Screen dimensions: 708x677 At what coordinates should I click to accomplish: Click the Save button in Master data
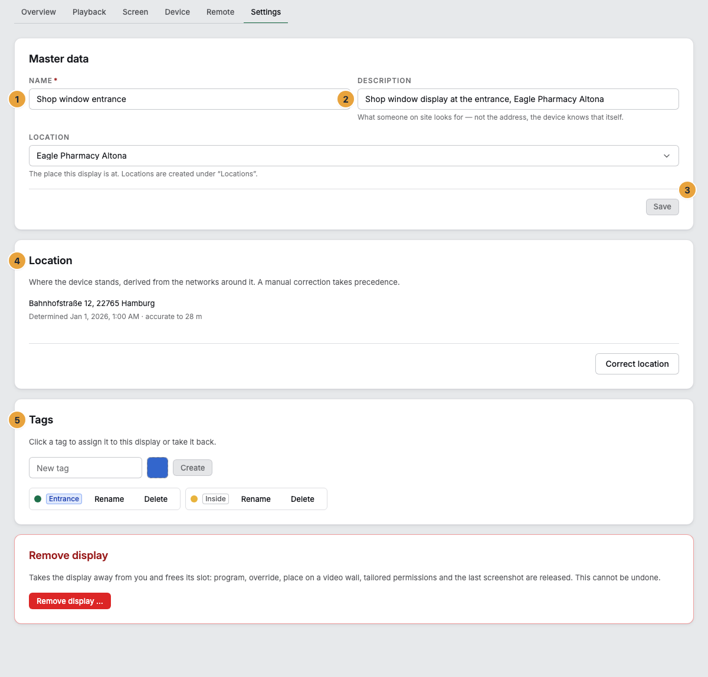pos(662,207)
